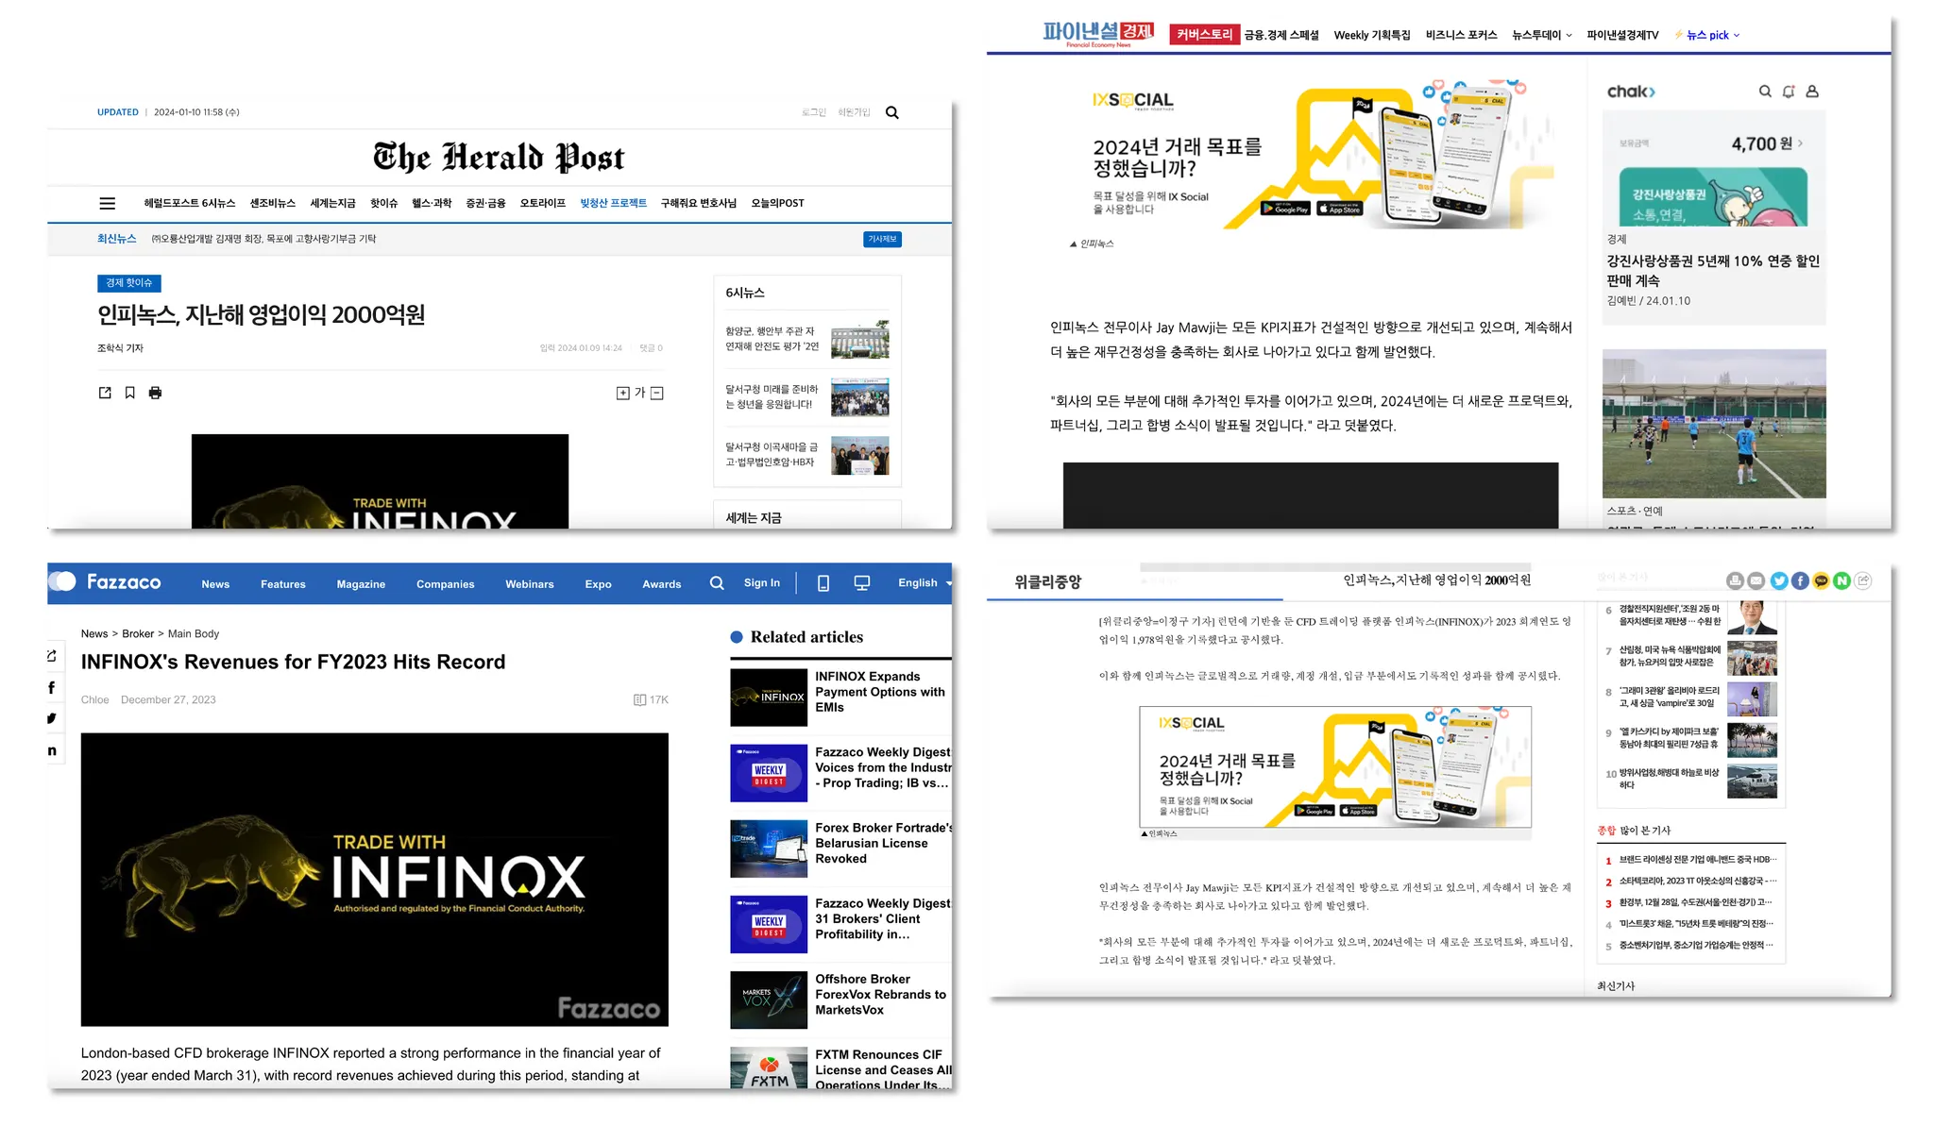Share article via the Twitter icon on 위클리중앙
1934x1126 pixels.
(x=1778, y=581)
